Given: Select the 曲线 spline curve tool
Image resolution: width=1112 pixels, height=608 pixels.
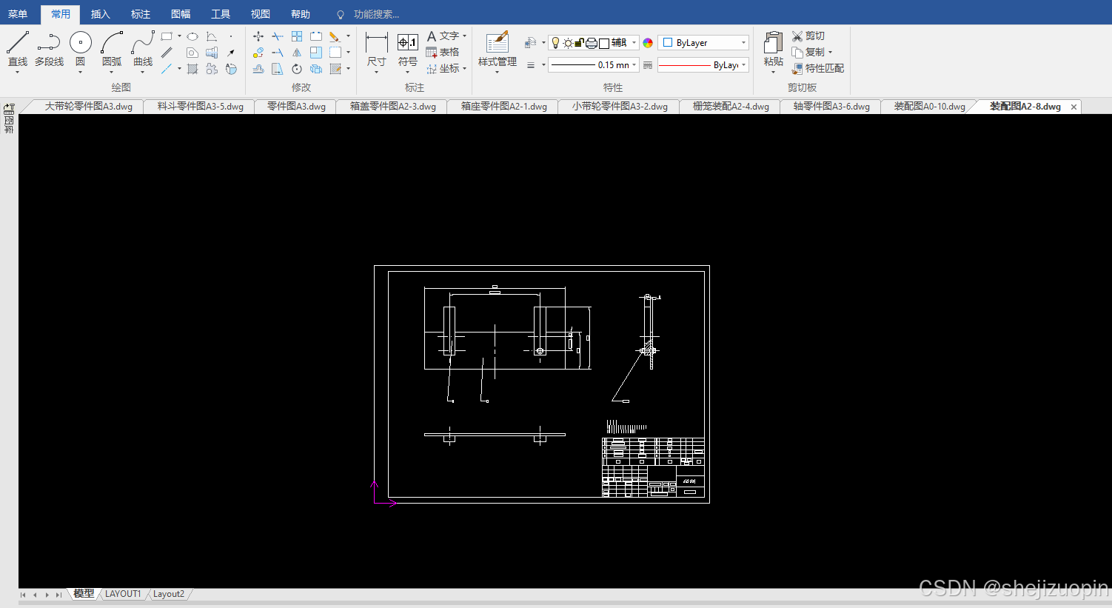Looking at the screenshot, I should (143, 49).
